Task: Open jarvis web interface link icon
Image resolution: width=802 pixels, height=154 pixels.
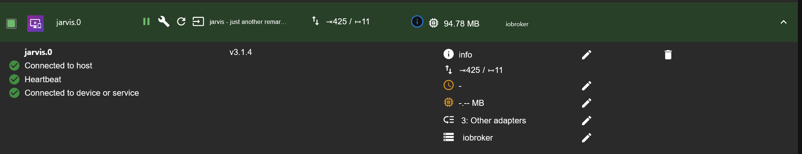Action: tap(198, 22)
